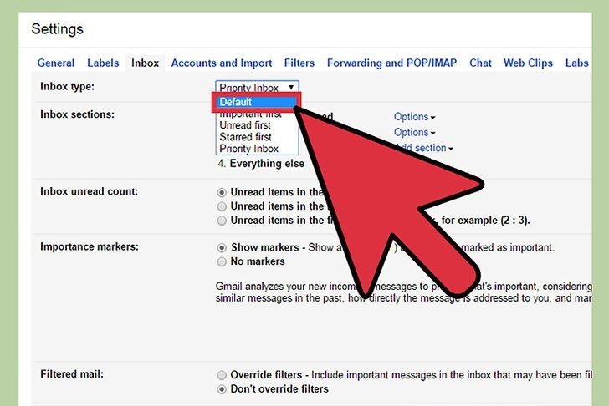Select Starred first inbox type option
Screen dimensions: 609x406
click(x=246, y=137)
